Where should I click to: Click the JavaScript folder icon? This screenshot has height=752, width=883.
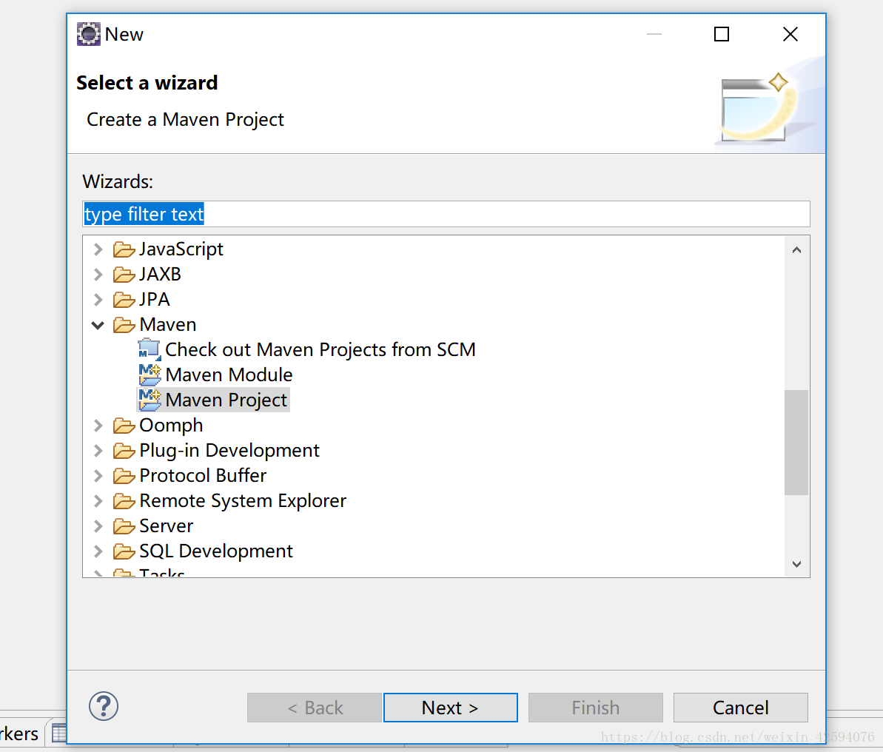tap(124, 249)
